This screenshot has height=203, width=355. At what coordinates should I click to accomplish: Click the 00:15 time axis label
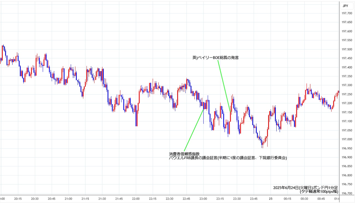point(287,199)
